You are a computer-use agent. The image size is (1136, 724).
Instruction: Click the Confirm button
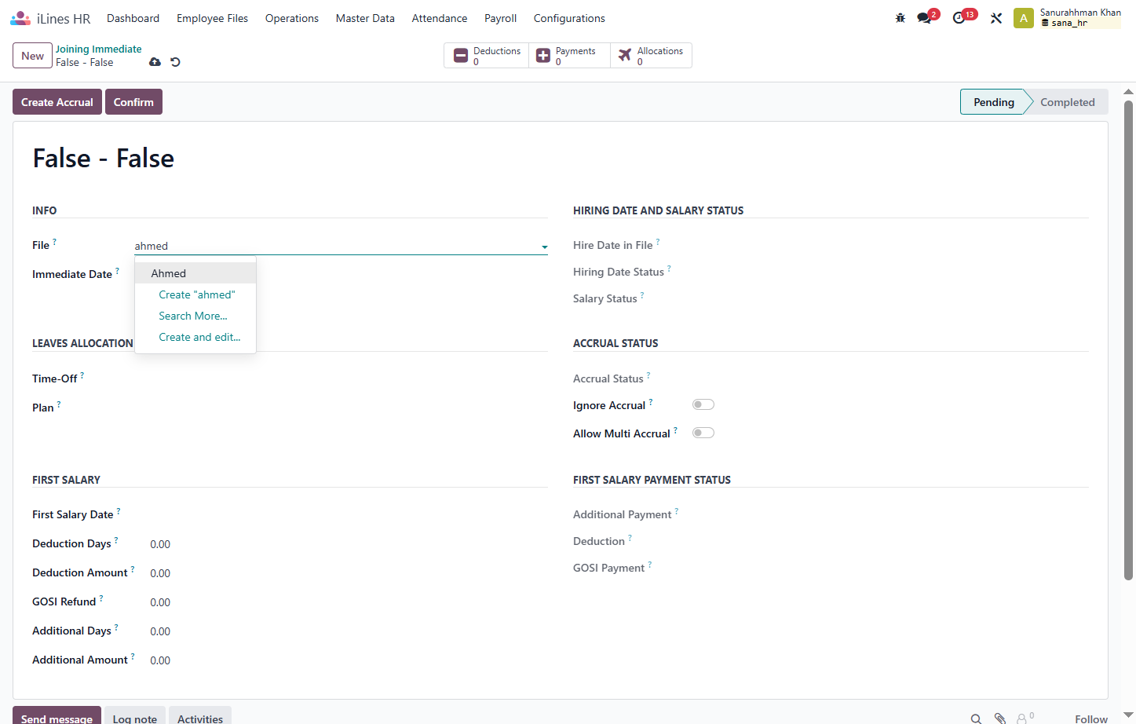point(133,102)
